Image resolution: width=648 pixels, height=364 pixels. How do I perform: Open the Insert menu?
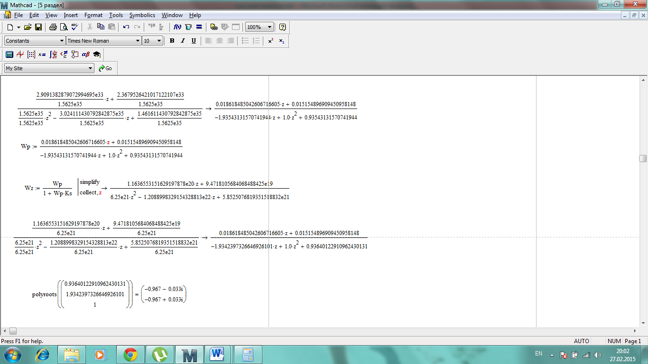tap(71, 15)
